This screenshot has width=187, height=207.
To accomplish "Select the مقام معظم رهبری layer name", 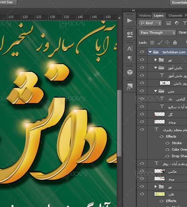I will [175, 130].
